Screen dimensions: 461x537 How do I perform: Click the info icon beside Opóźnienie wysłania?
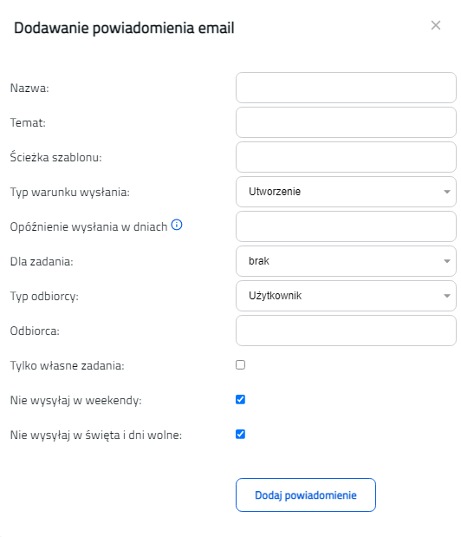[177, 225]
